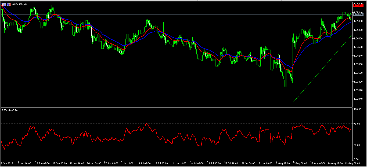The height and width of the screenshot is (167, 367).
Task: Click the 1.04240 price scale value
Action: pyautogui.click(x=358, y=55)
